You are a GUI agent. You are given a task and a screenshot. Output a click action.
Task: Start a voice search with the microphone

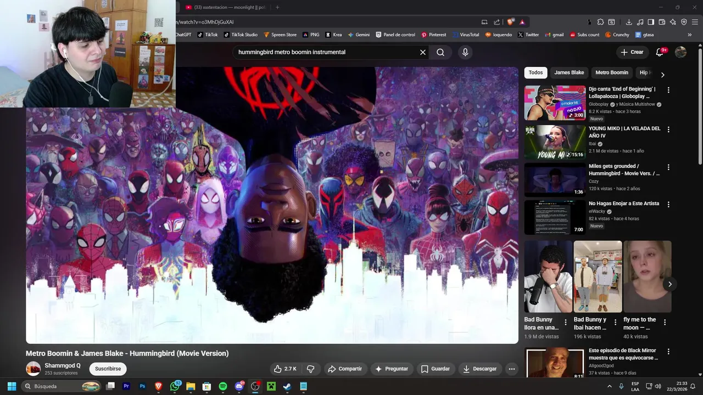pos(465,52)
